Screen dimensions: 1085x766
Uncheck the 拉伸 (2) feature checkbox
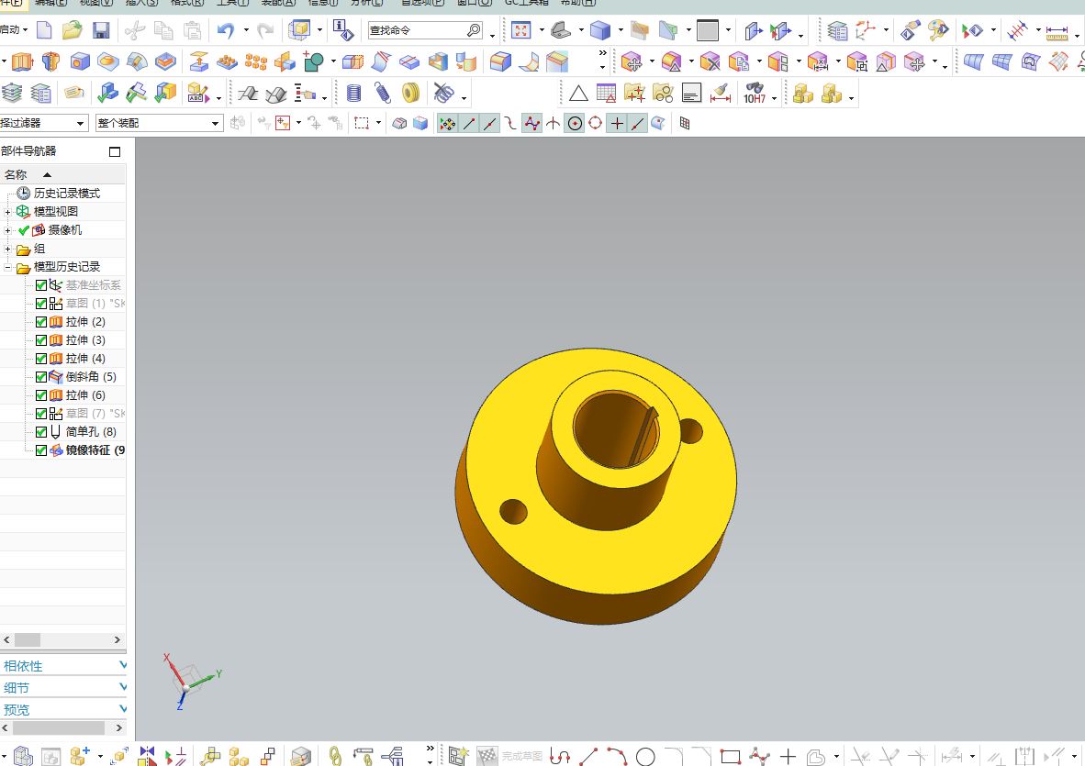pyautogui.click(x=40, y=321)
